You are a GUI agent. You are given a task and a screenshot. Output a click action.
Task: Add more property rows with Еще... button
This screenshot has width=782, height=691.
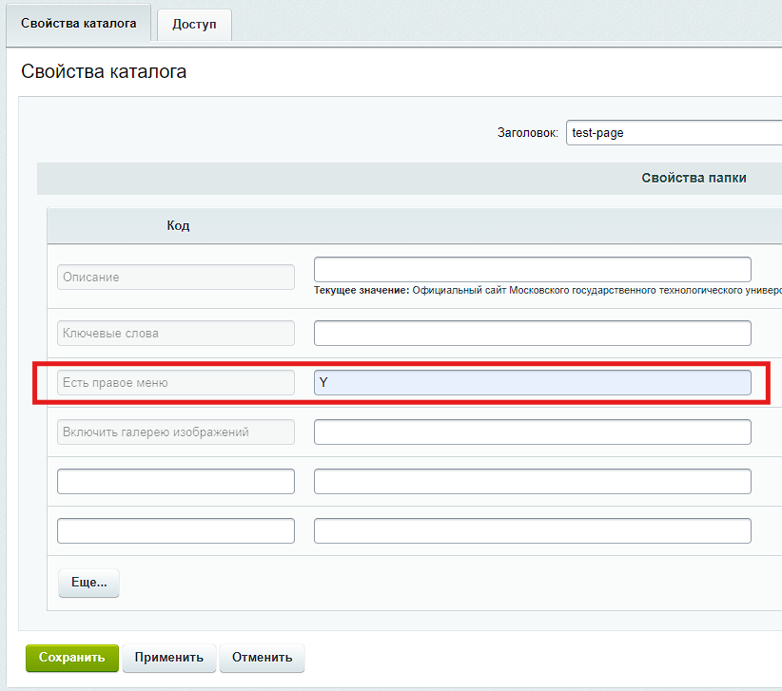click(88, 583)
